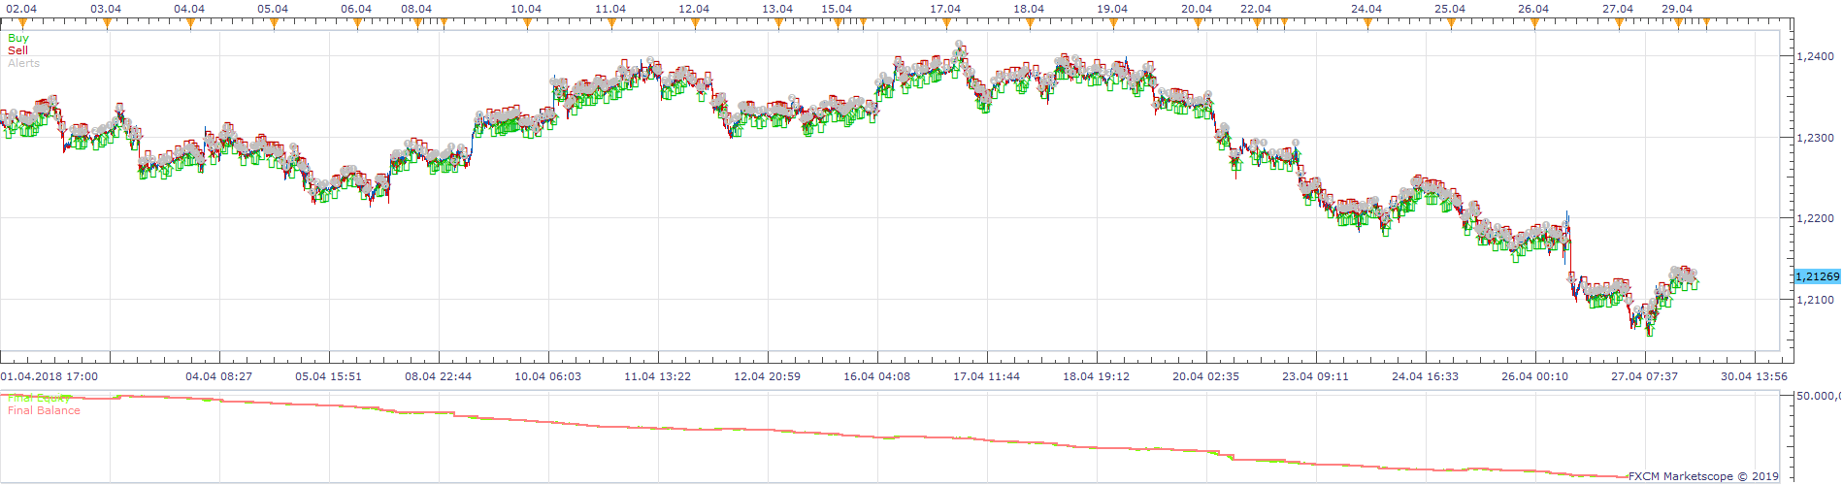Select the 29.04 date label
Screen dimensions: 1843x485
(1677, 9)
